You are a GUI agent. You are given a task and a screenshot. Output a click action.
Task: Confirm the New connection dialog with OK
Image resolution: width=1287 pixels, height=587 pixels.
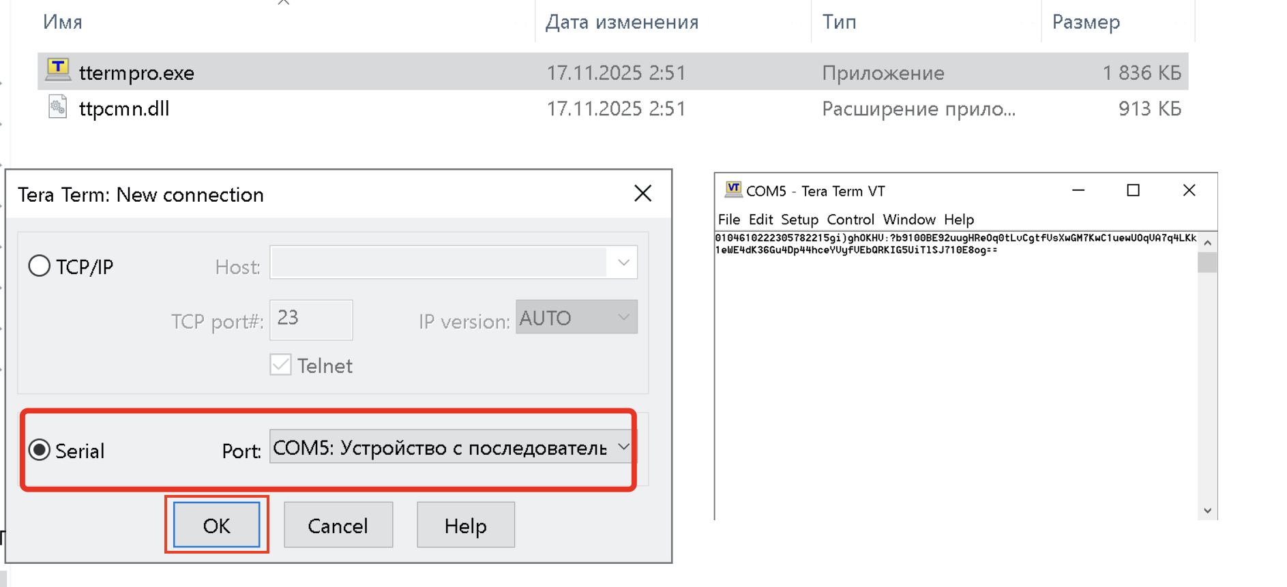[216, 525]
